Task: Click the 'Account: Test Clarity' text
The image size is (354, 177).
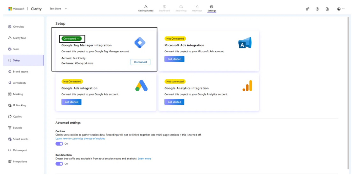Action: click(74, 58)
